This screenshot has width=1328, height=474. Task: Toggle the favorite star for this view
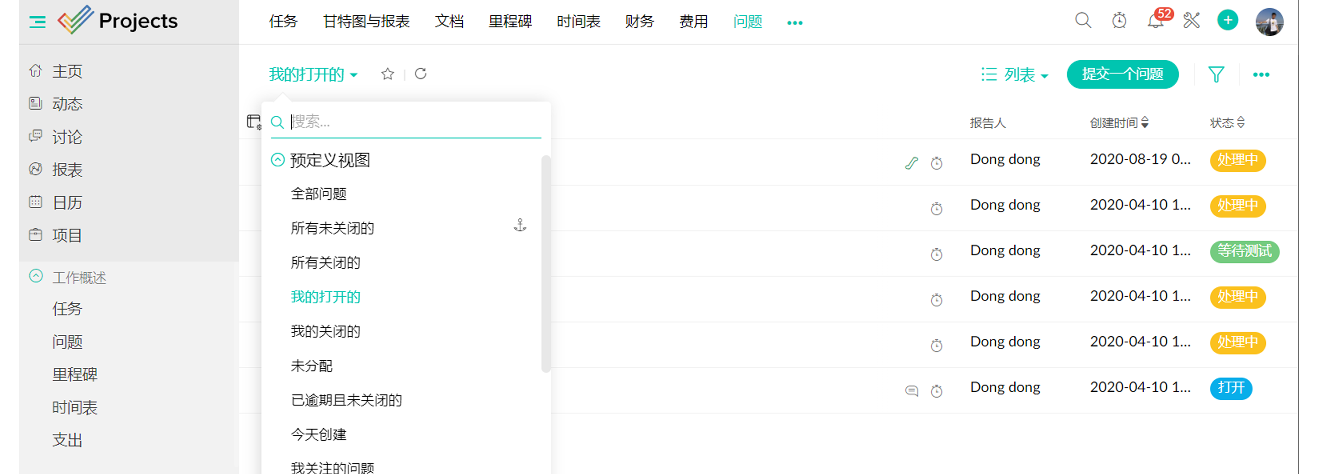(x=388, y=74)
